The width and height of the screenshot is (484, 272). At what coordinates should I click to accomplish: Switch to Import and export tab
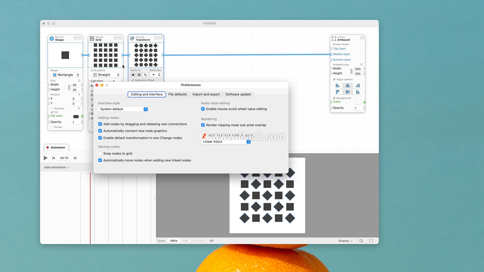click(x=206, y=94)
